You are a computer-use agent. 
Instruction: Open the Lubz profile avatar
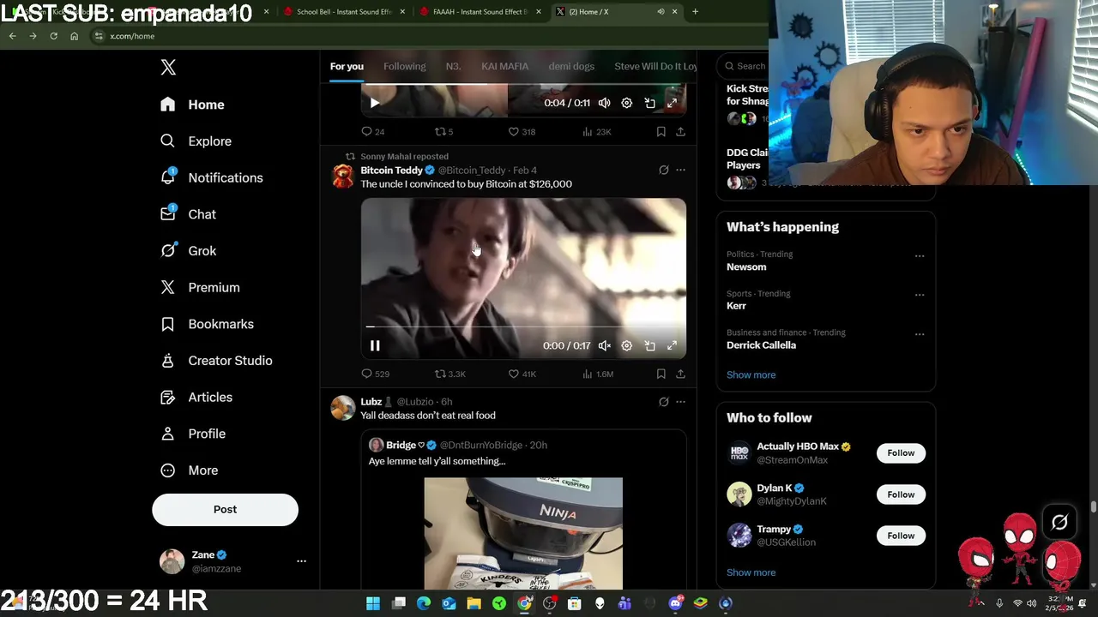(343, 408)
